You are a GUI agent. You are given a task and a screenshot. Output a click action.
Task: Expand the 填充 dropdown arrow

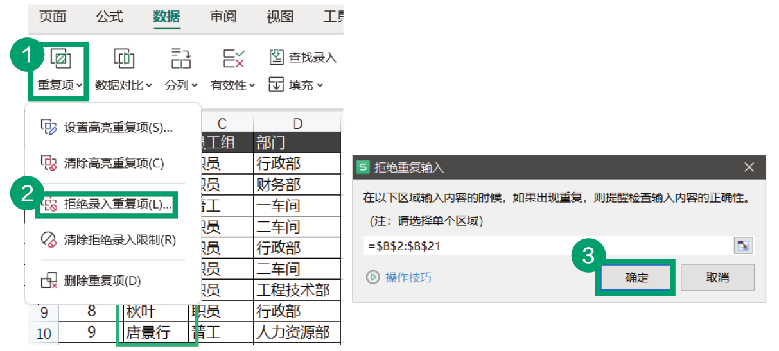[x=320, y=85]
